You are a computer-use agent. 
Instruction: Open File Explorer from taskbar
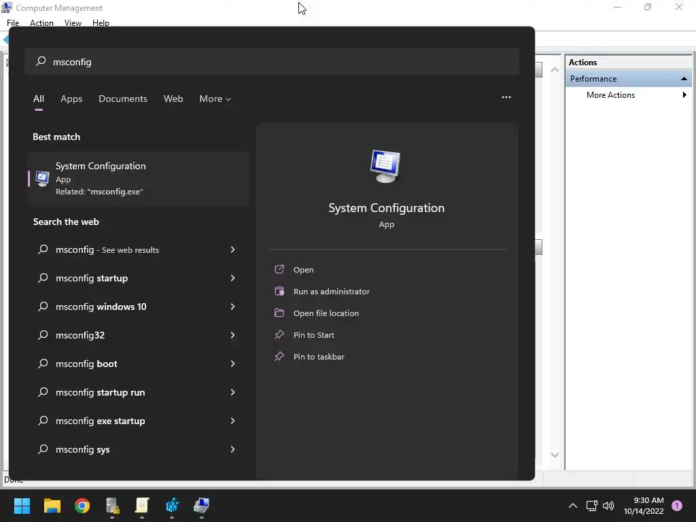point(52,506)
